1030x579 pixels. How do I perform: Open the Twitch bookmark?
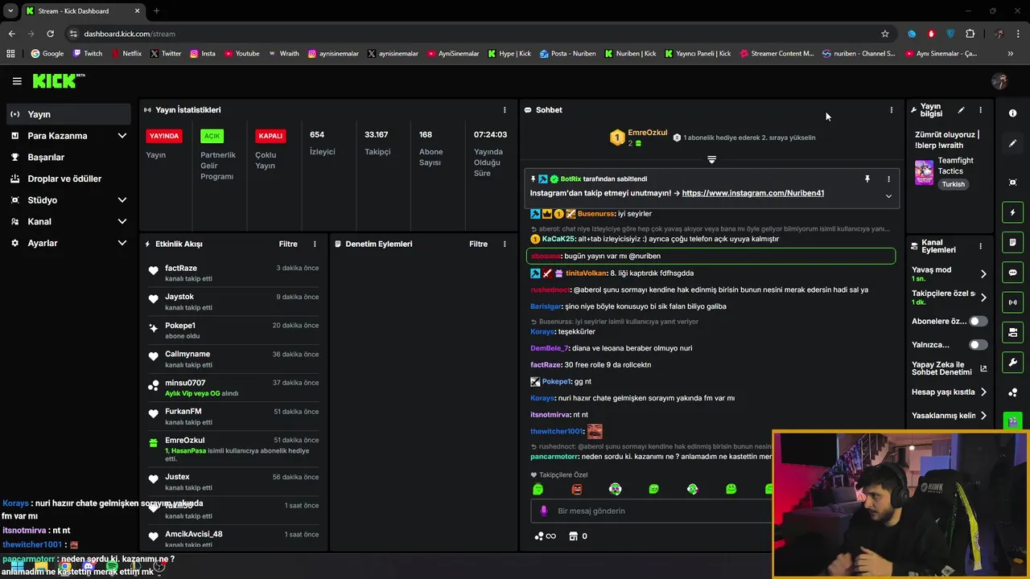pos(88,54)
